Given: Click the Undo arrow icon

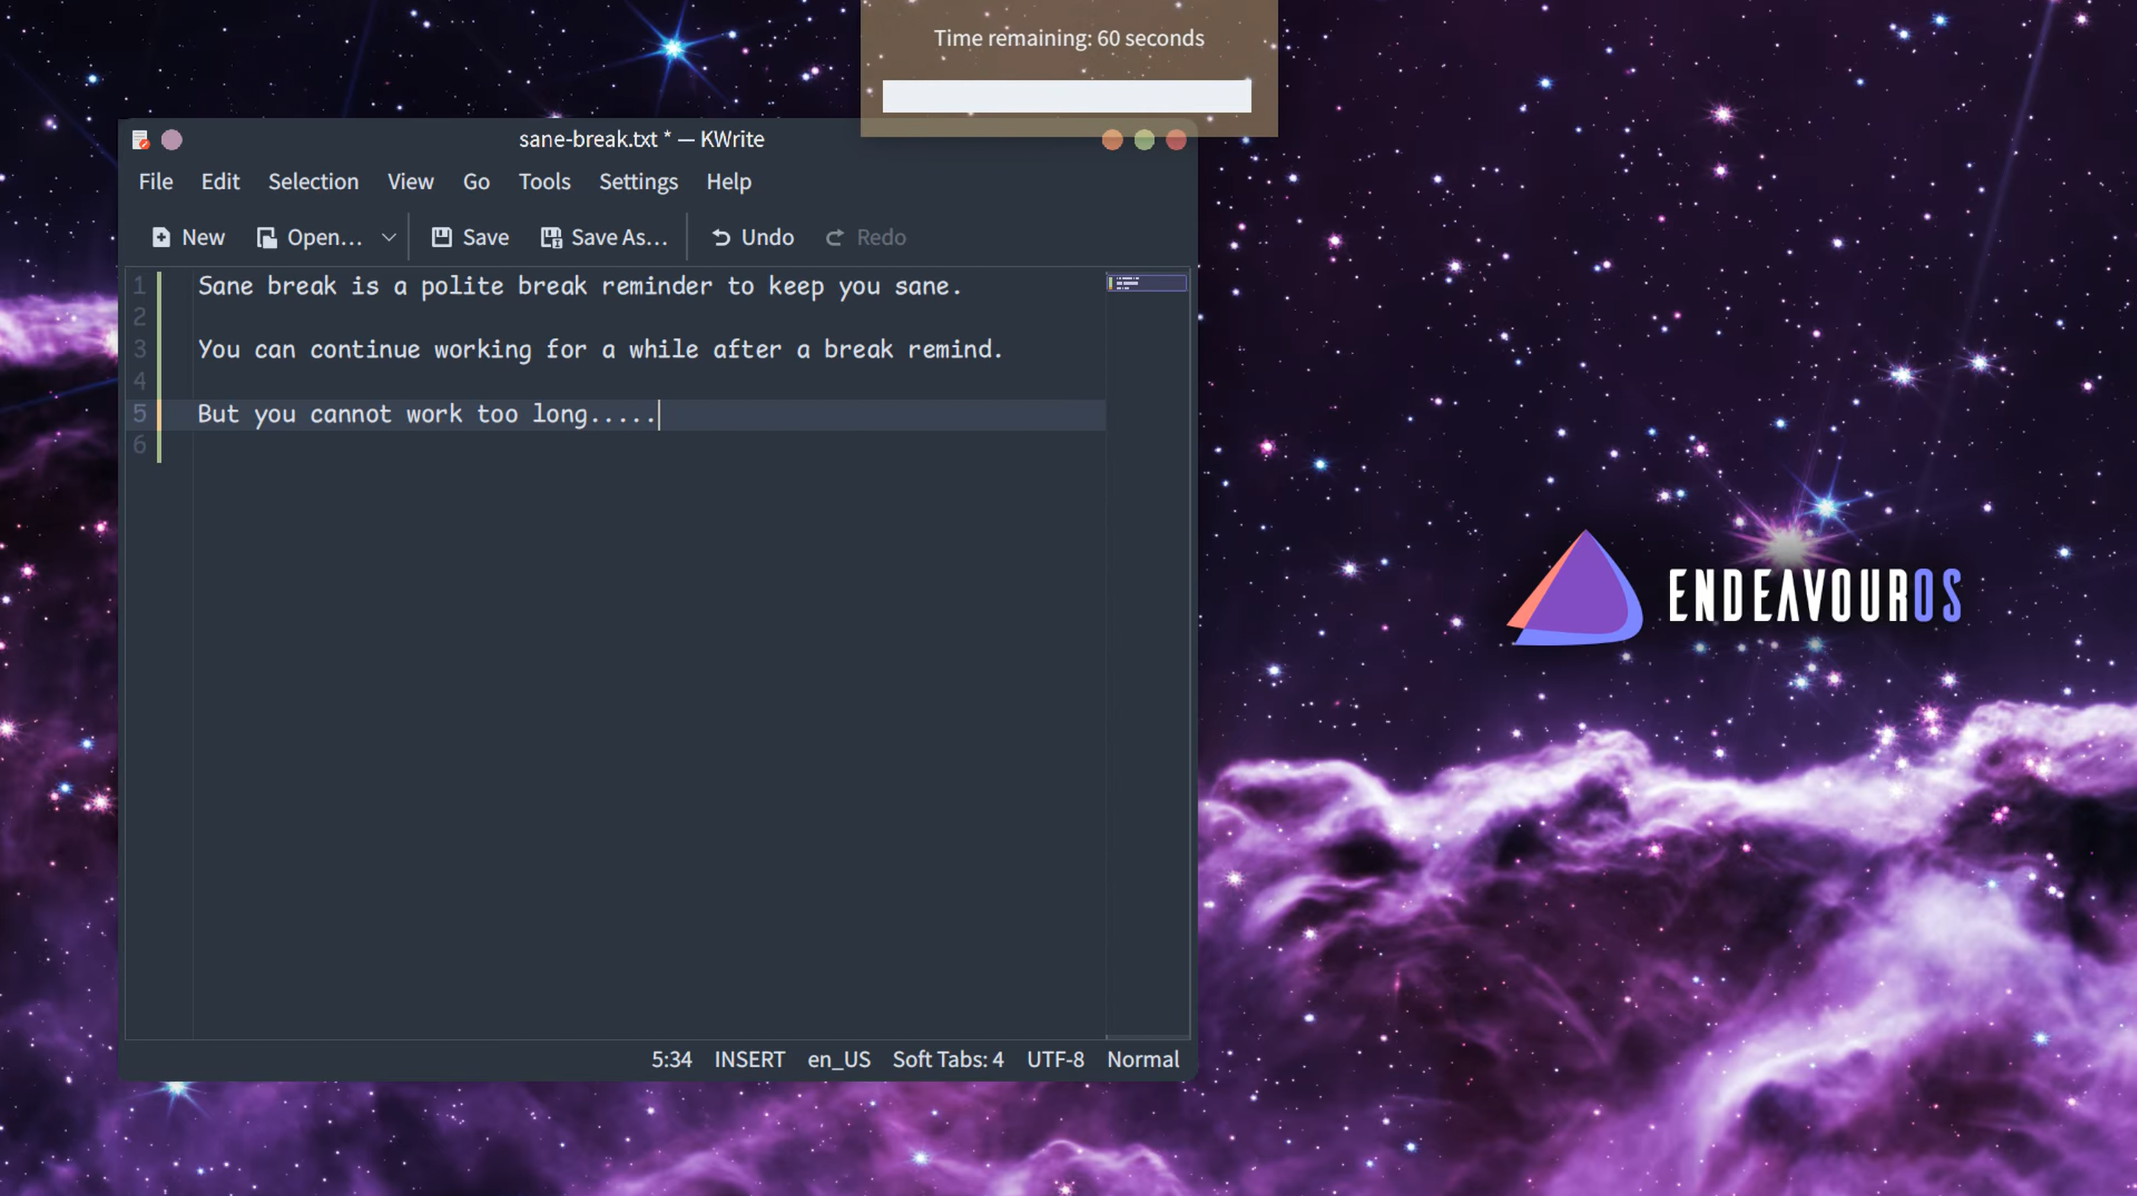Looking at the screenshot, I should pos(721,237).
